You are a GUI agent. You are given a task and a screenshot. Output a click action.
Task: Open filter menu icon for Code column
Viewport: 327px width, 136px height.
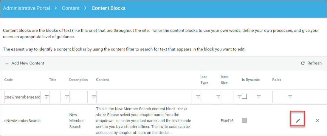[47, 97]
